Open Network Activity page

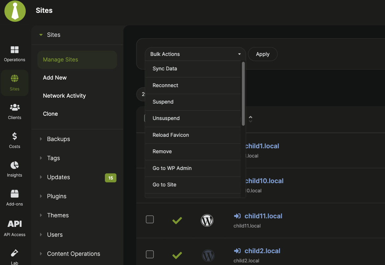(x=64, y=96)
